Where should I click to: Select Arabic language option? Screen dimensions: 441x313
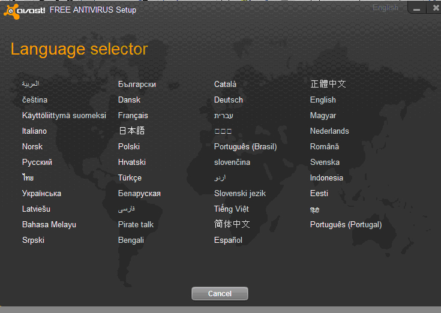(x=31, y=84)
